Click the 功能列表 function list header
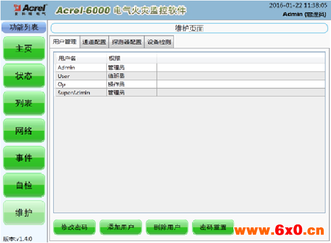Viewport: 331px width, 243px height. (24, 27)
